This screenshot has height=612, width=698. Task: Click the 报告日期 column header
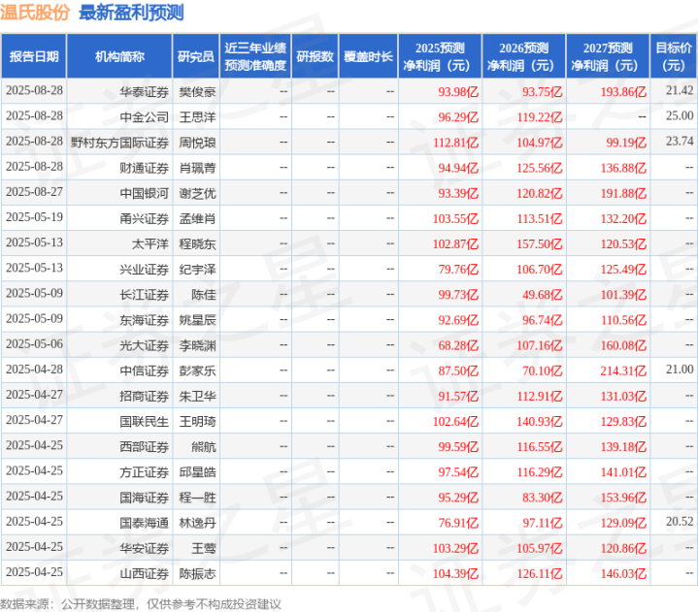(34, 56)
